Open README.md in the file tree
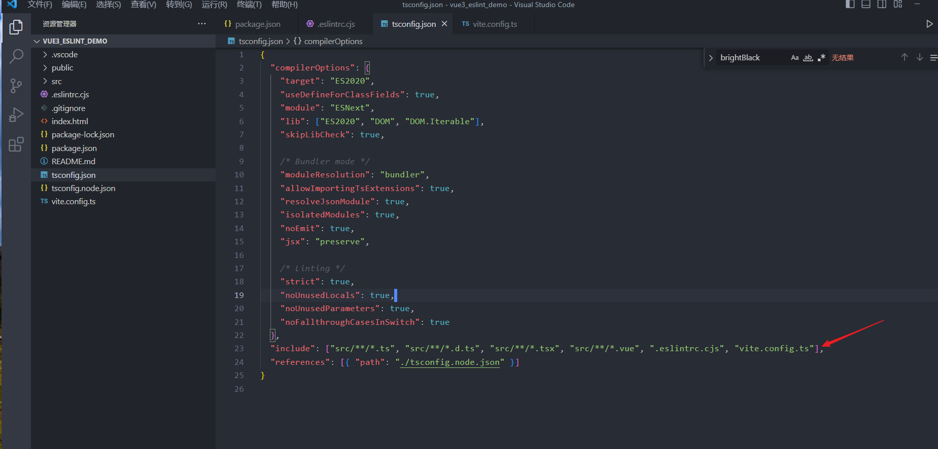The height and width of the screenshot is (449, 938). [x=123, y=162]
